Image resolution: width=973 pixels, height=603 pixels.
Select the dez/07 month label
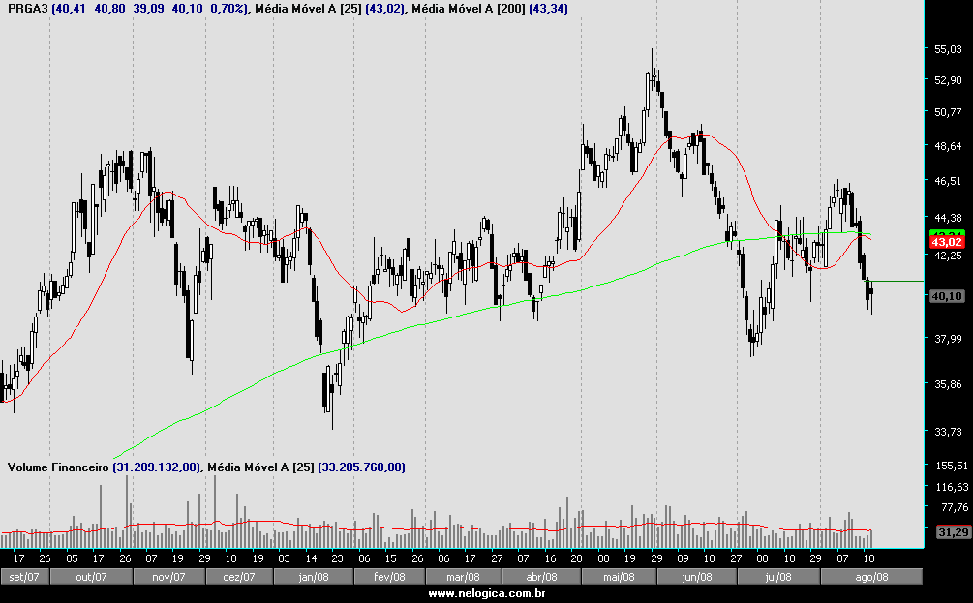(x=239, y=577)
